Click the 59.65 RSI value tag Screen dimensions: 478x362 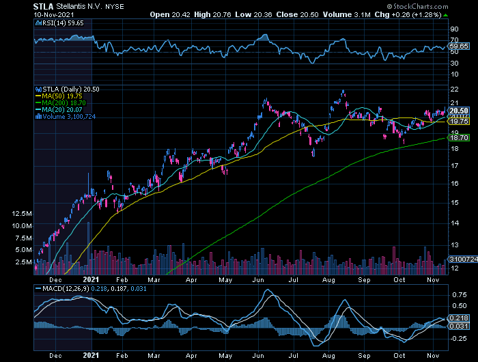point(459,46)
